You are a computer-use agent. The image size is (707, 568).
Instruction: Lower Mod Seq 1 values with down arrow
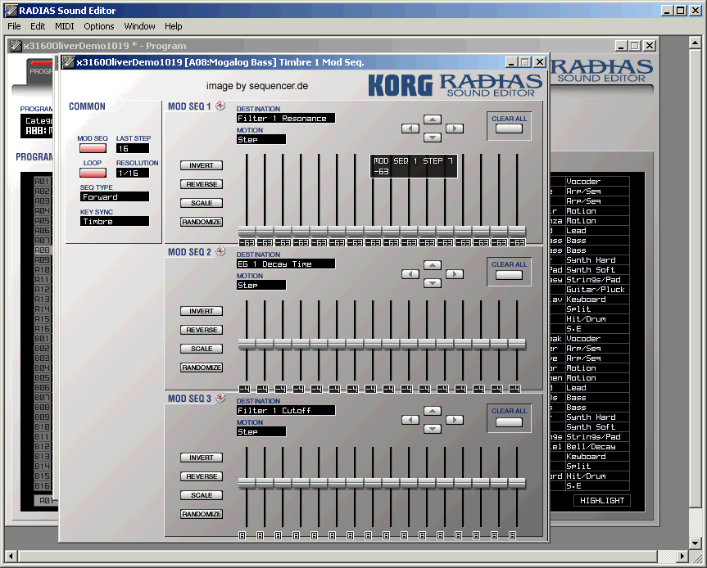tap(433, 137)
